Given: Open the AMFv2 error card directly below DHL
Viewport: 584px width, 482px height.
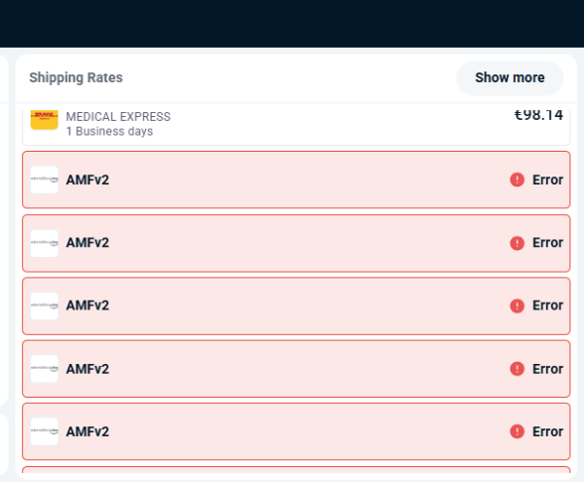Looking at the screenshot, I should tap(296, 180).
